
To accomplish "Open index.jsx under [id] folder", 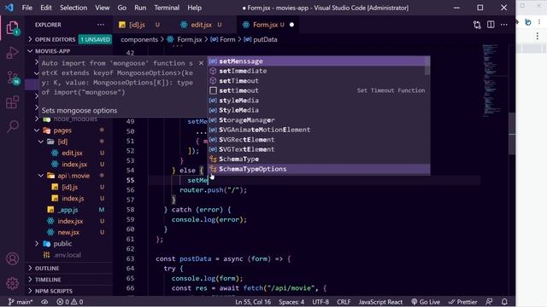I will pos(74,165).
